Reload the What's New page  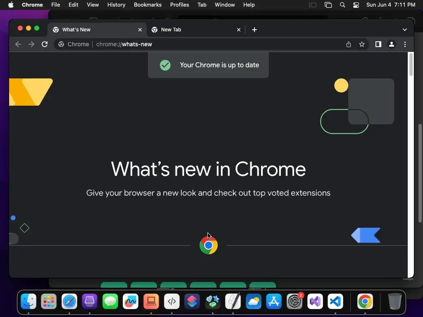pyautogui.click(x=45, y=44)
